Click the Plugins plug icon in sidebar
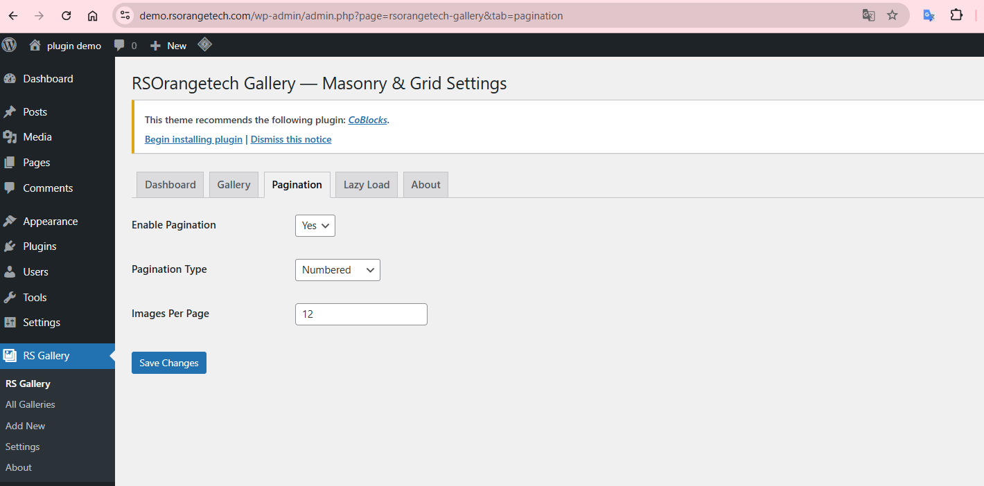 coord(10,246)
